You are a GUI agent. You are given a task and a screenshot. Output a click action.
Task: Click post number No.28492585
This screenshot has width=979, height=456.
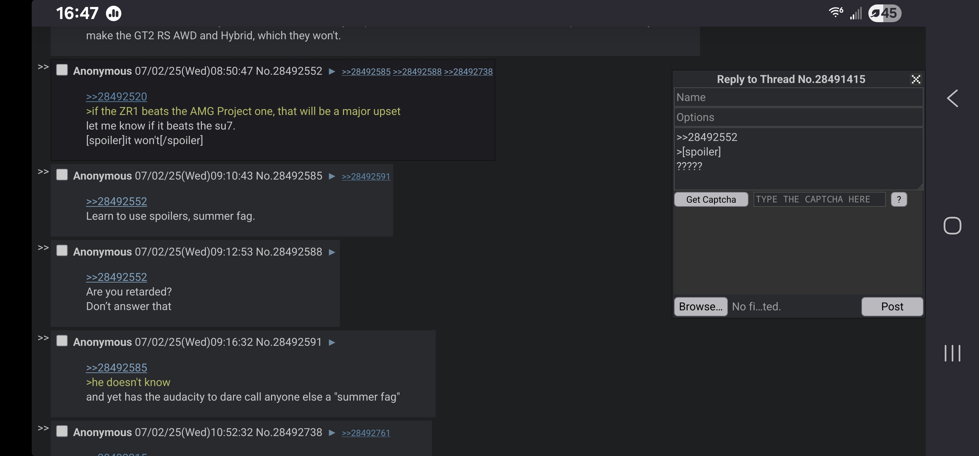click(x=289, y=176)
